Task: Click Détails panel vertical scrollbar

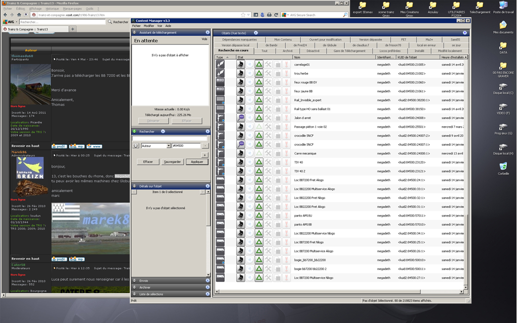Action: point(208,233)
